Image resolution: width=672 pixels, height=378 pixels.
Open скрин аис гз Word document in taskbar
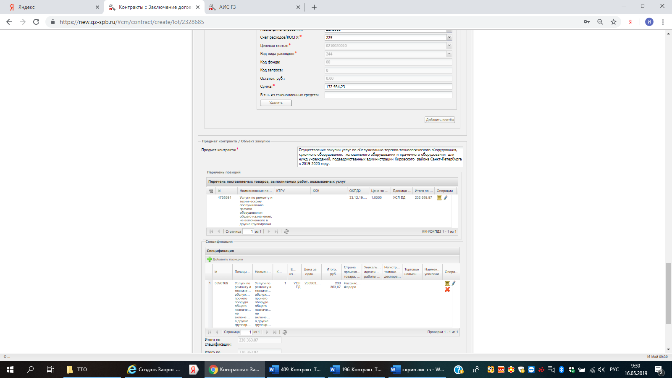pyautogui.click(x=418, y=370)
